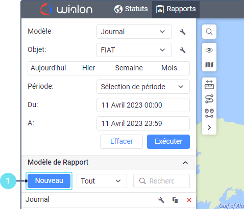Open the map search tool
This screenshot has width=244, height=209.
click(x=209, y=32)
